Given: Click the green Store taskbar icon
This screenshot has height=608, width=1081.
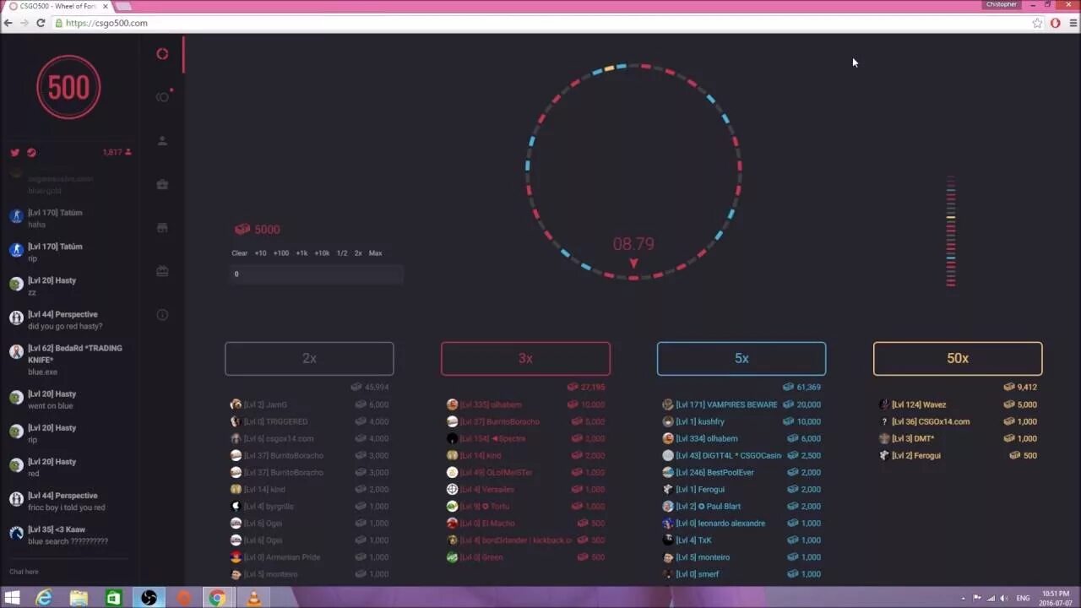Looking at the screenshot, I should (113, 598).
